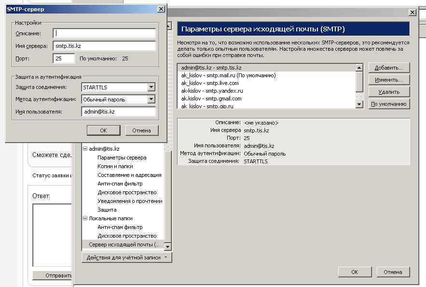Click the Добавить... button
Screen dimensions: 426x287
pos(389,68)
